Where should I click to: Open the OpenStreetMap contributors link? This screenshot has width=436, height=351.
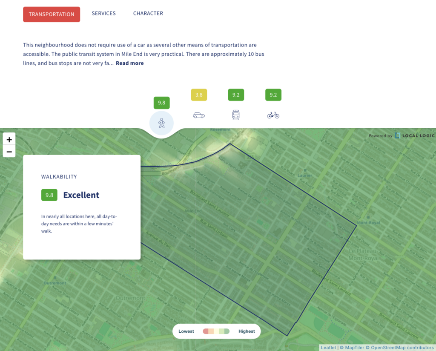point(401,347)
